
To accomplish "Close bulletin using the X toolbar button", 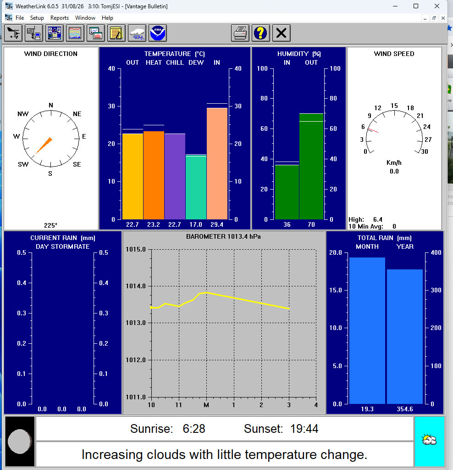I will [282, 33].
